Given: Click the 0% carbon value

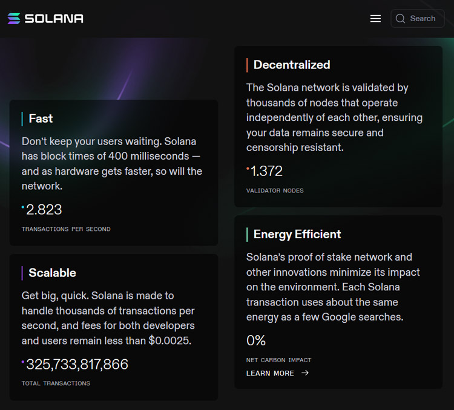Looking at the screenshot, I should coord(256,340).
